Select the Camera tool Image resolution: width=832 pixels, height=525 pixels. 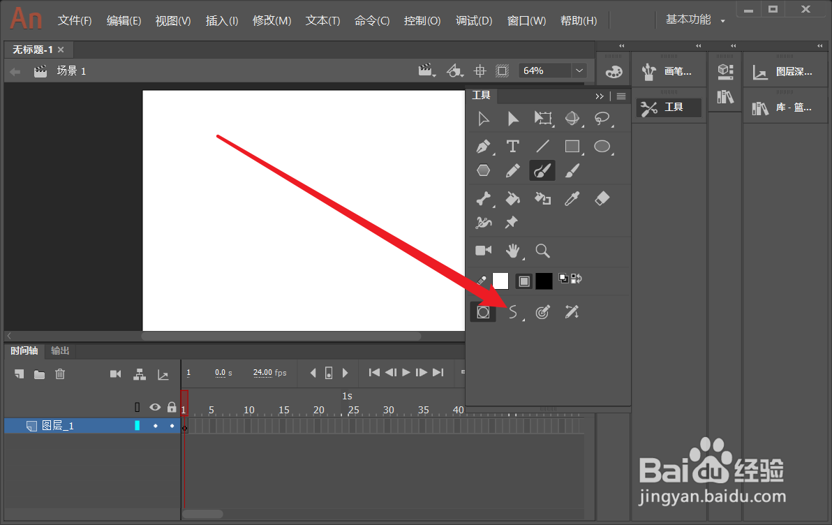tap(484, 250)
